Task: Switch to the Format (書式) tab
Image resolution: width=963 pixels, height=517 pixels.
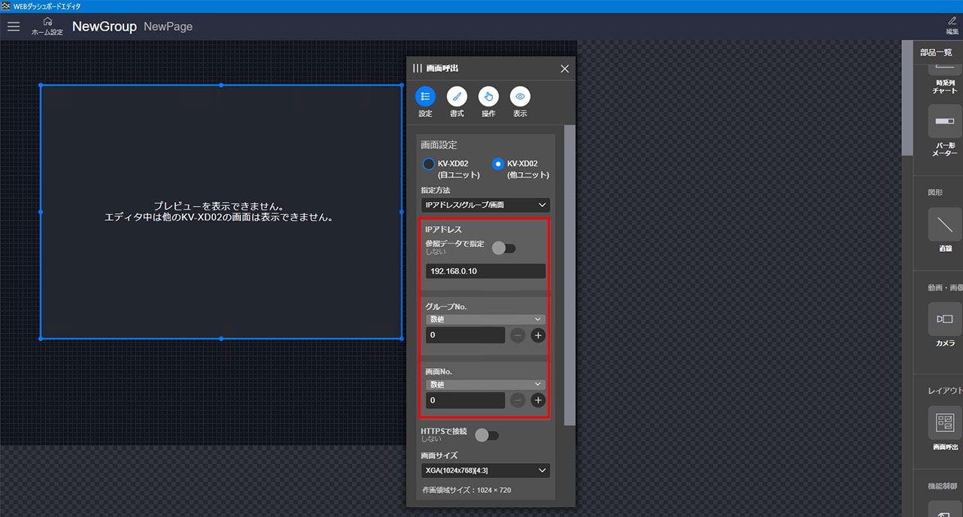Action: coord(457,96)
